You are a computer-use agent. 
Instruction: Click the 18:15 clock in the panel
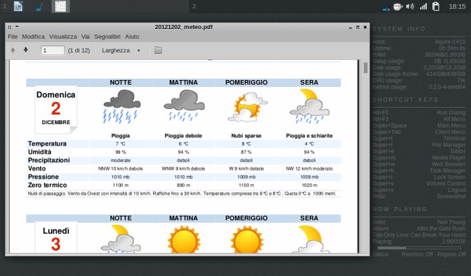pos(457,6)
